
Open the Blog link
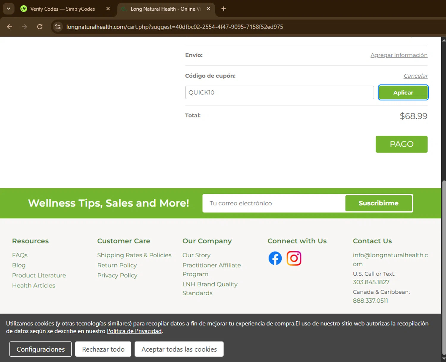pos(19,265)
